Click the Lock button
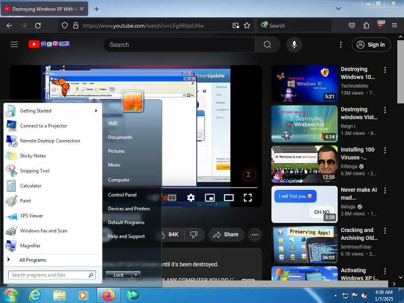 pos(118,275)
